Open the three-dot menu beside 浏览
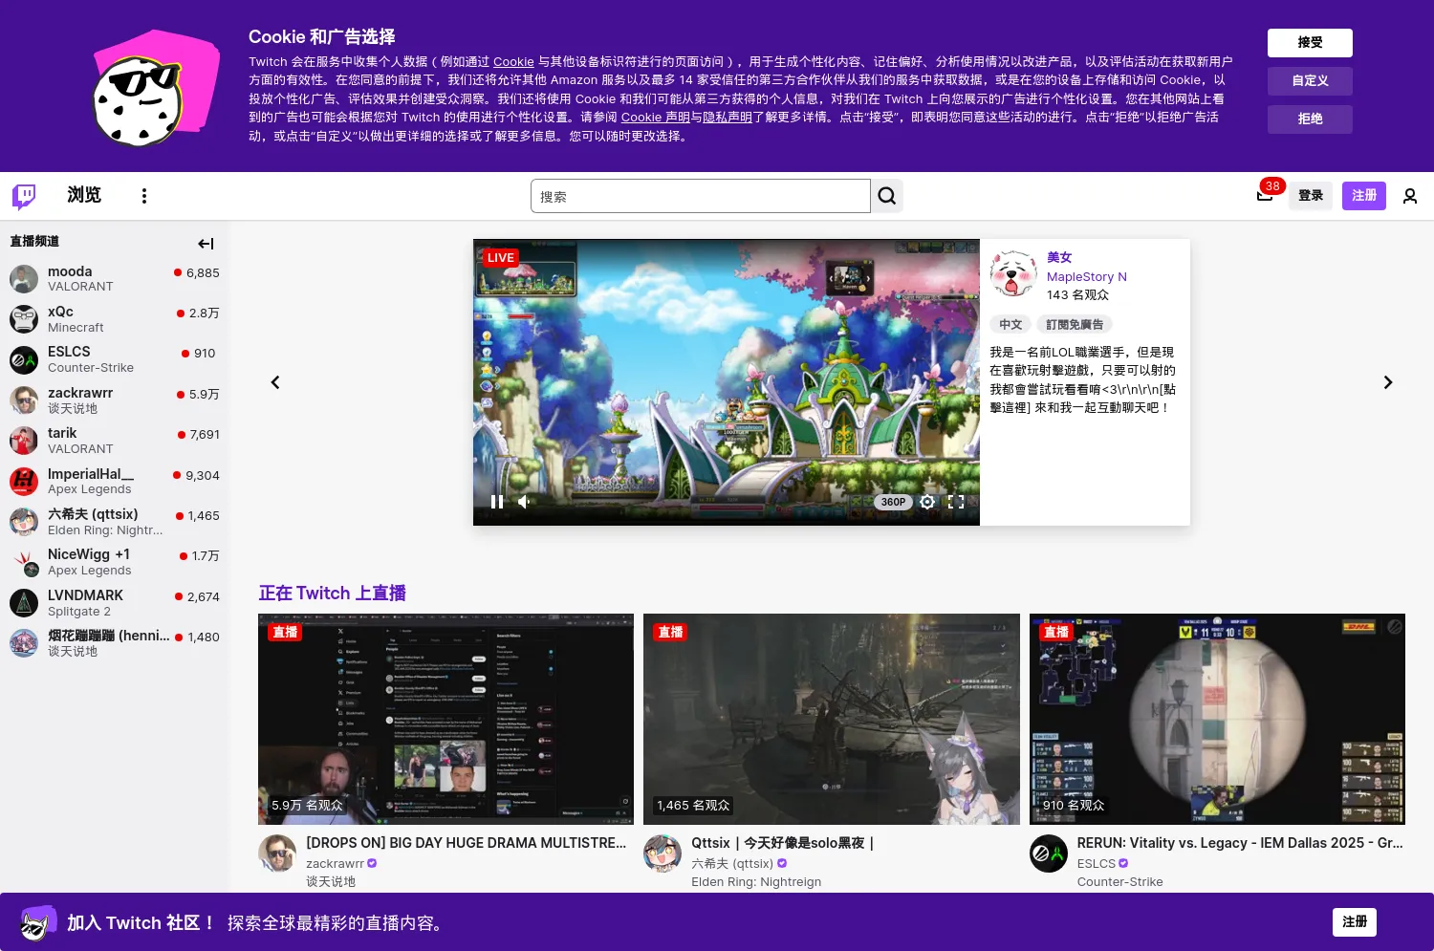Viewport: 1434px width, 951px height. point(144,195)
